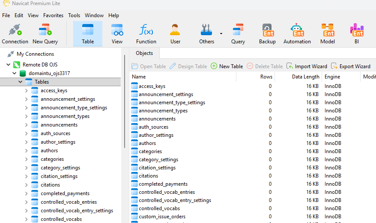376x223 pixels.
Task: Click access_keys table icon in object list
Action: (134, 86)
